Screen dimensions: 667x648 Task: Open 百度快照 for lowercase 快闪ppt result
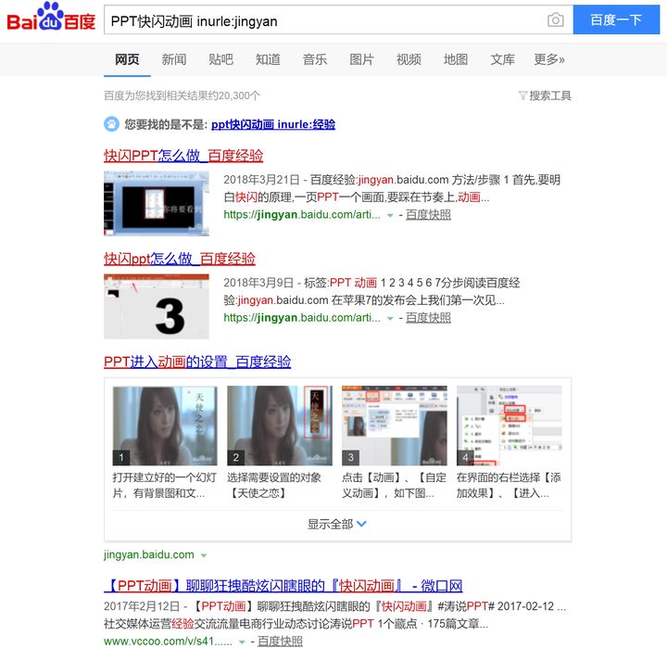428,318
